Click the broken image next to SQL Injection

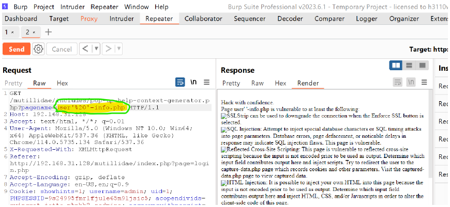click(x=224, y=130)
